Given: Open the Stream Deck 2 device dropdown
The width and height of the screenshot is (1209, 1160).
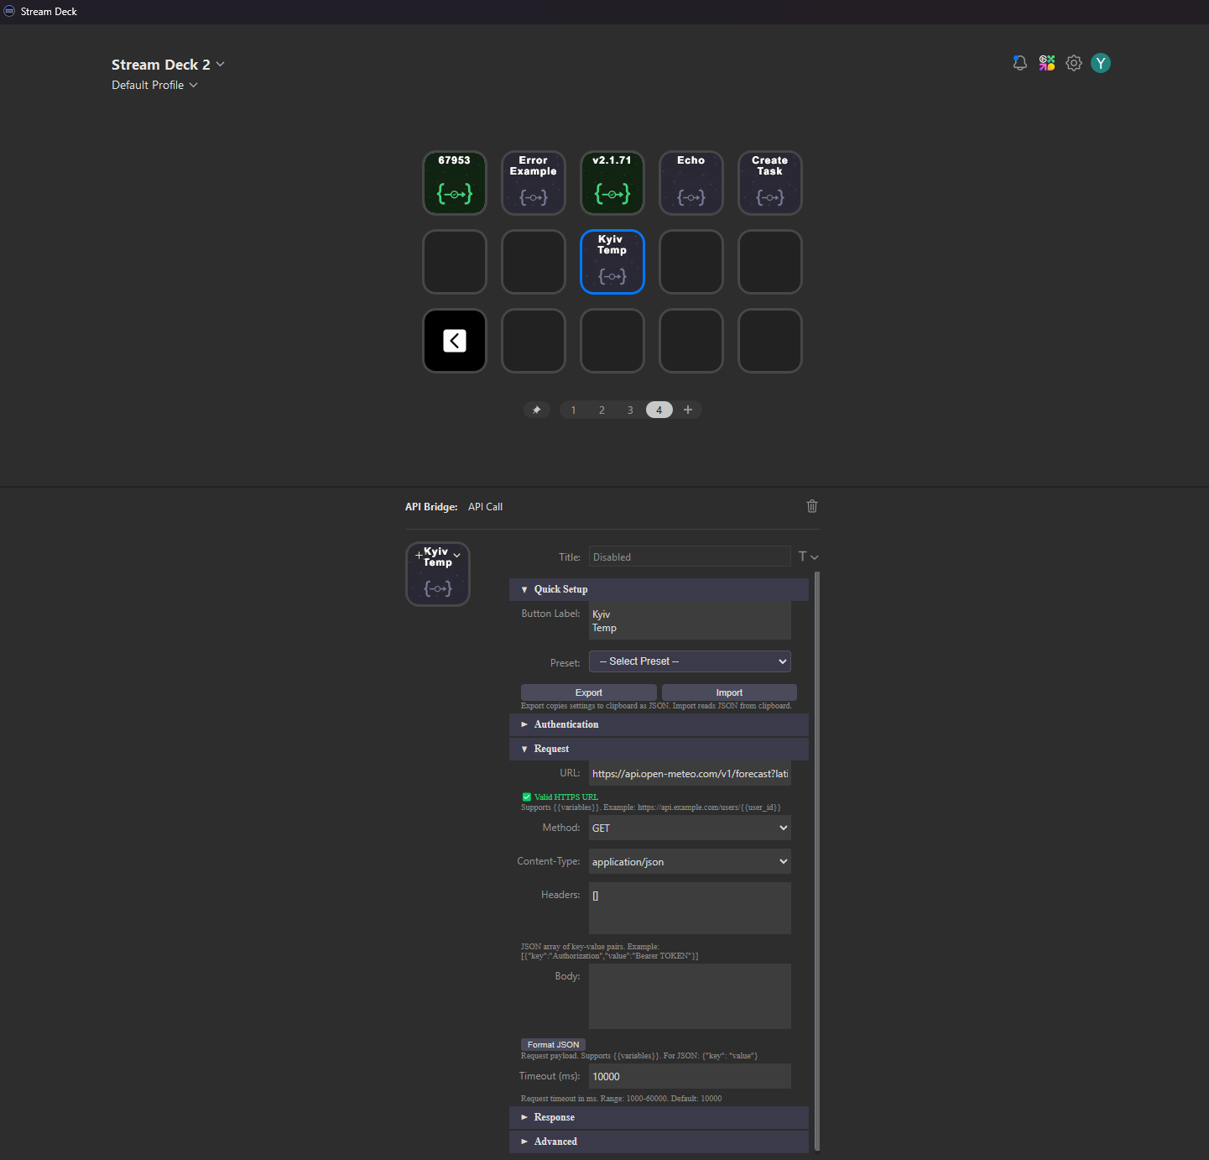Looking at the screenshot, I should click(168, 65).
